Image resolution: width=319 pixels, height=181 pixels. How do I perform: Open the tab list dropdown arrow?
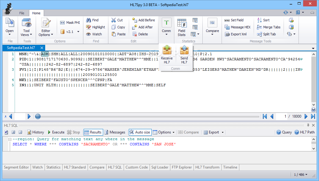tap(313, 48)
